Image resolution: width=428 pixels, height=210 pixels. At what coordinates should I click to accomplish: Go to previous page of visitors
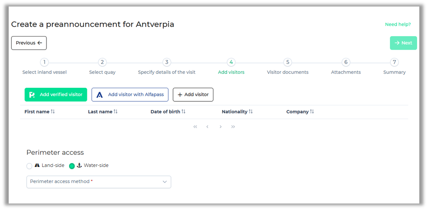point(208,127)
